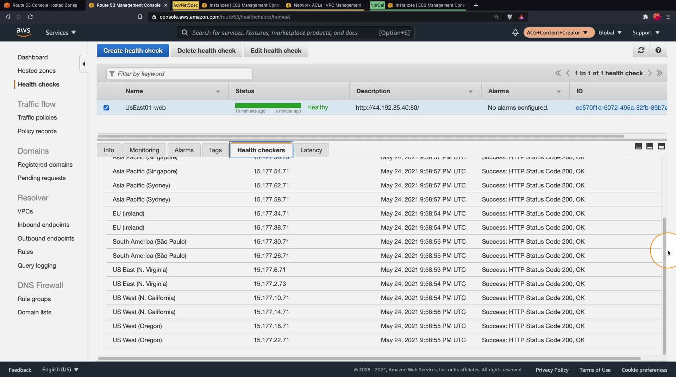Image resolution: width=676 pixels, height=377 pixels.
Task: Close the Route 53 Management Console tab
Action: click(165, 5)
